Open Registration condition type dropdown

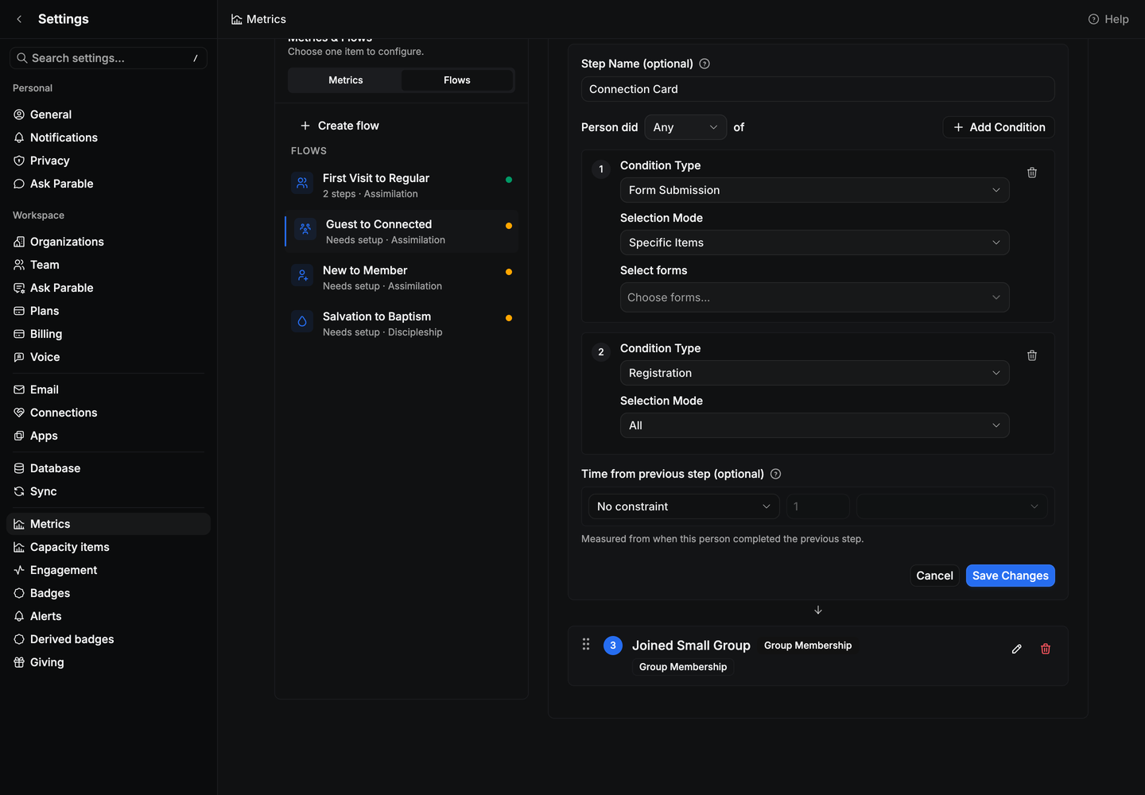[814, 373]
